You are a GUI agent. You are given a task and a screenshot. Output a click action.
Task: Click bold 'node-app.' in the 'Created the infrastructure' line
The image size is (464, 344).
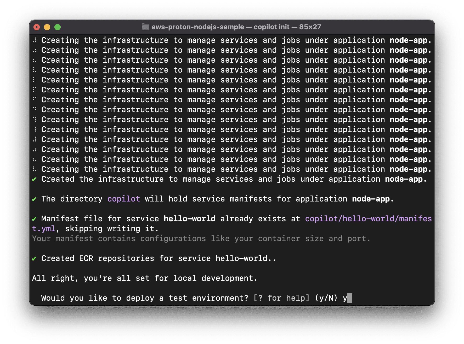pyautogui.click(x=406, y=179)
